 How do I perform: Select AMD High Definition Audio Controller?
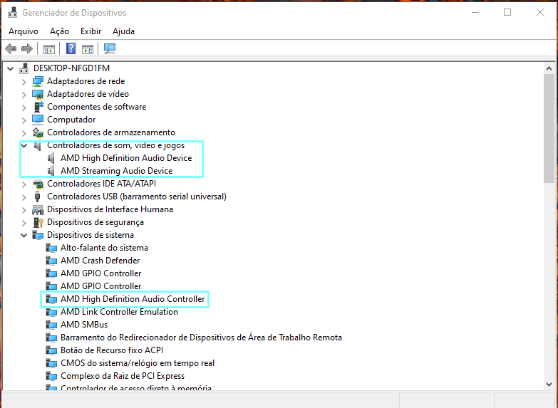click(133, 299)
